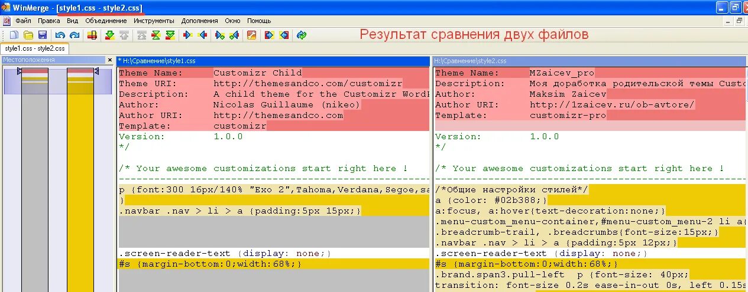
Task: Click the 1zaicev.ru/ob-avtore Author URI line
Action: click(x=591, y=105)
